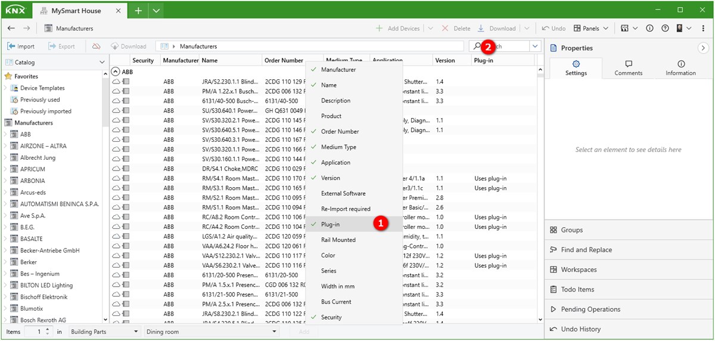Viewport: 715px width, 341px height.
Task: Uncheck the Application column option
Action: 355,163
